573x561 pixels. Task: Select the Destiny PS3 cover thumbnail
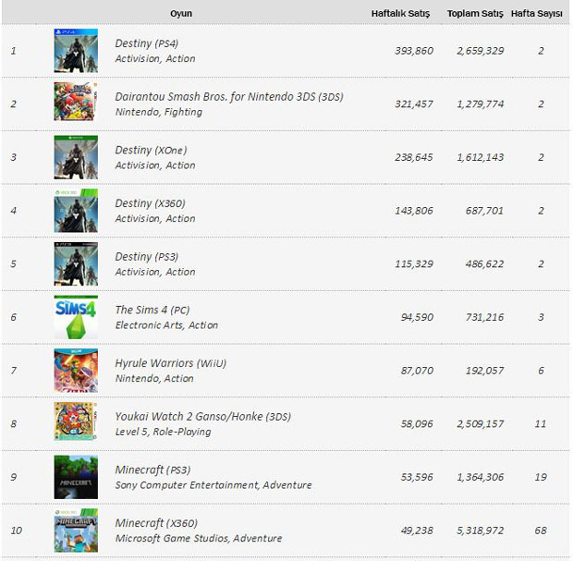(76, 264)
